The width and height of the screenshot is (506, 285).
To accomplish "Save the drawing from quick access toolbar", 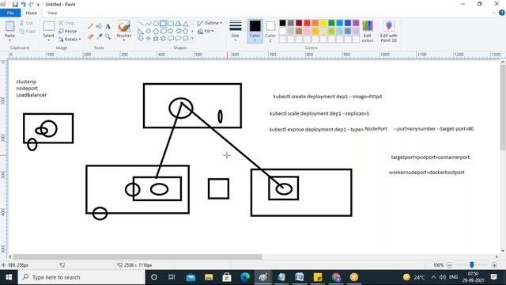I will [x=15, y=4].
